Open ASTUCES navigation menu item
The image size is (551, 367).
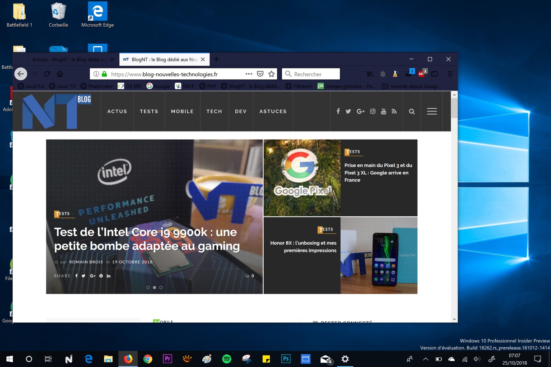[x=273, y=111]
